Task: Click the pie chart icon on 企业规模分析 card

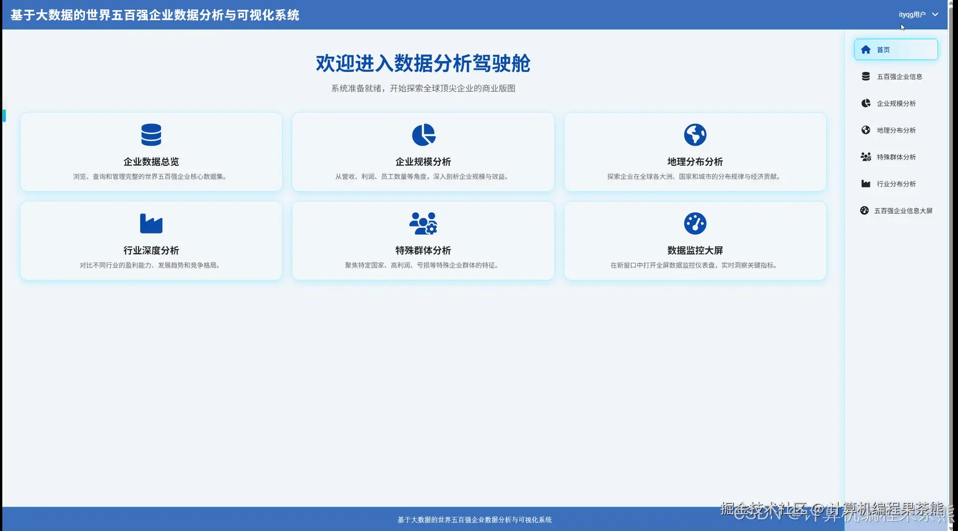Action: (423, 134)
